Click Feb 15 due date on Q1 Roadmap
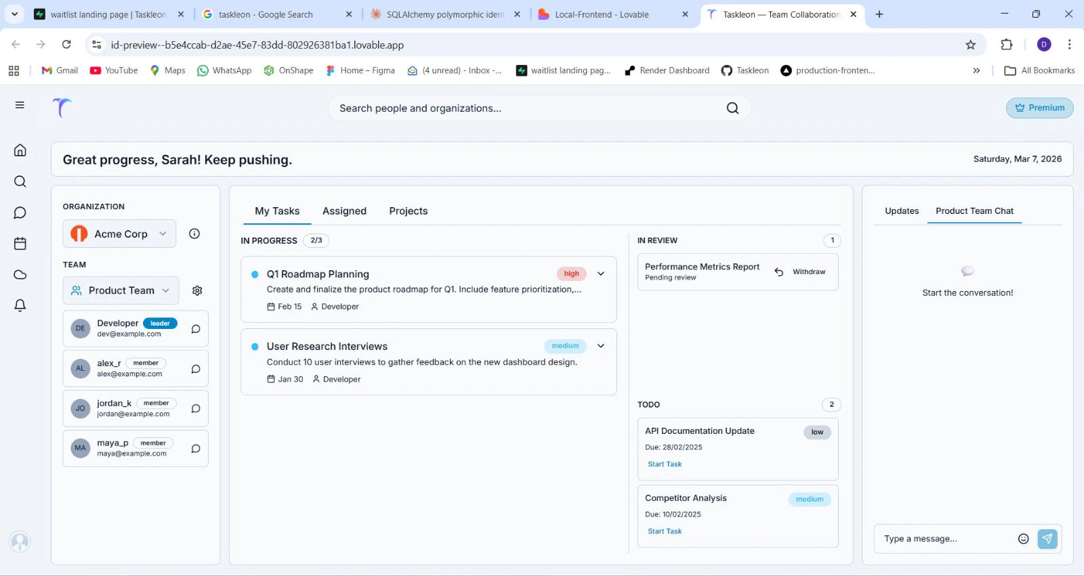This screenshot has width=1084, height=576. (x=285, y=307)
